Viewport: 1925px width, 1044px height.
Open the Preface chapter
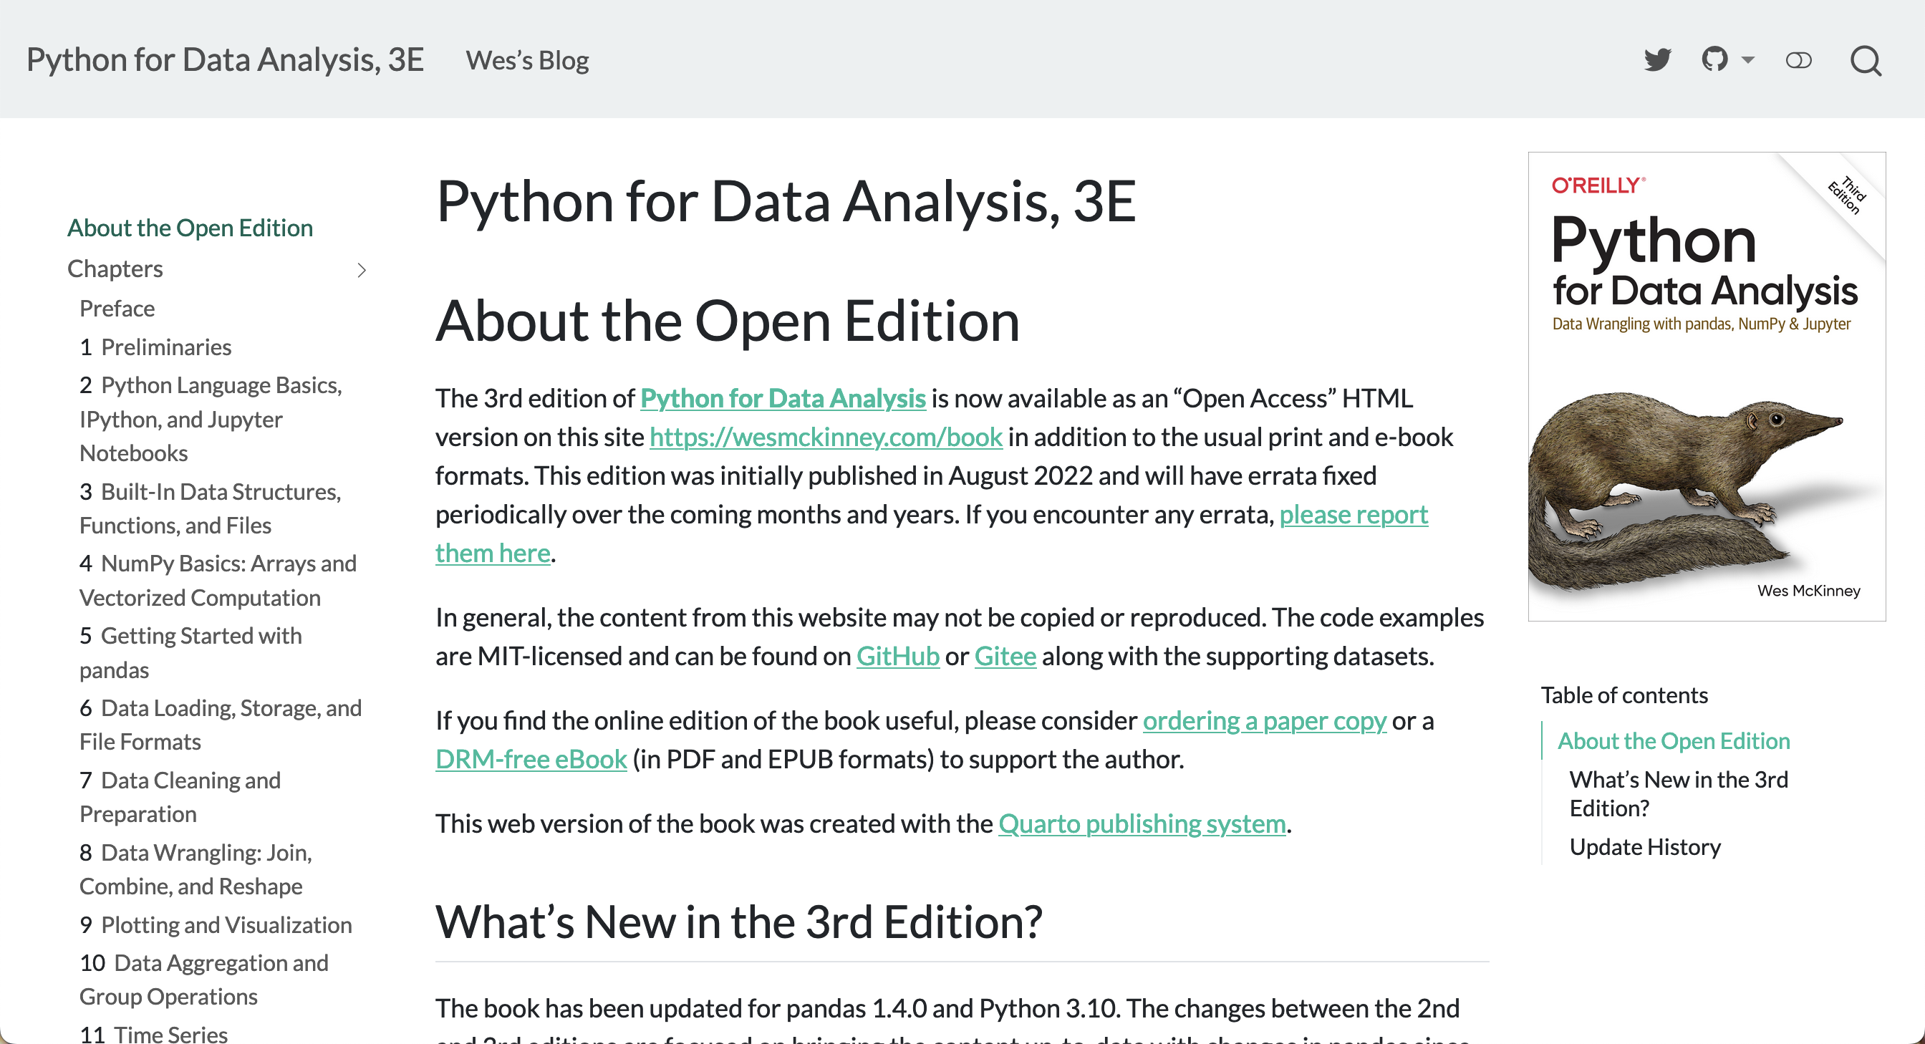pyautogui.click(x=117, y=308)
